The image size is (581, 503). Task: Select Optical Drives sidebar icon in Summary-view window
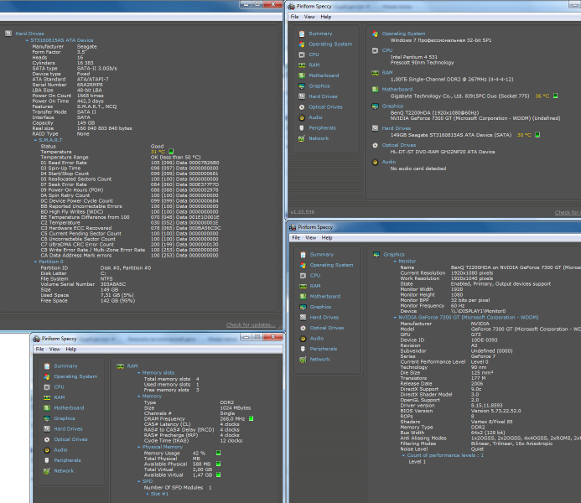(302, 107)
